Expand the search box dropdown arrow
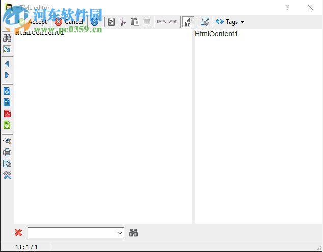 pyautogui.click(x=120, y=233)
